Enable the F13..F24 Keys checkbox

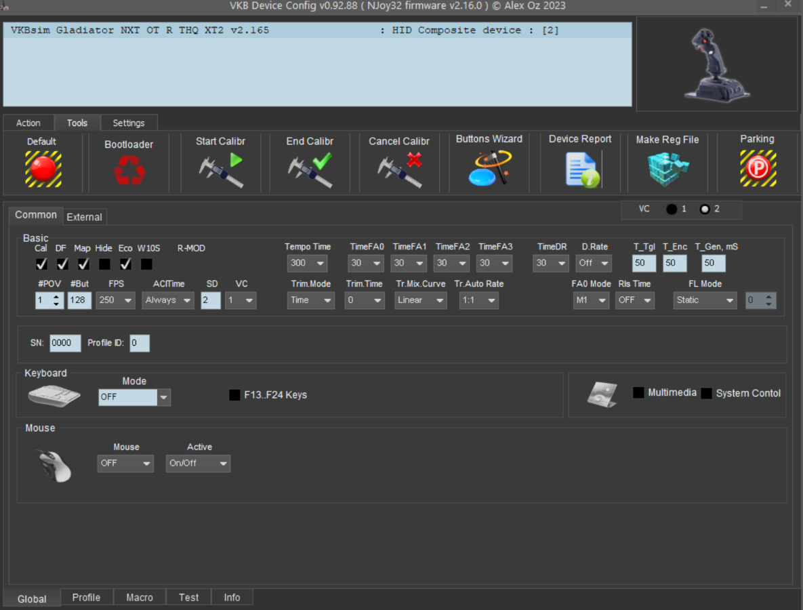[x=234, y=395]
